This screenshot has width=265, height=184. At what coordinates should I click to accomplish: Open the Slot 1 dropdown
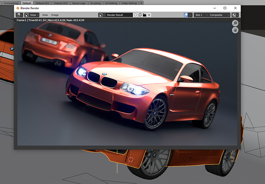pos(201,15)
